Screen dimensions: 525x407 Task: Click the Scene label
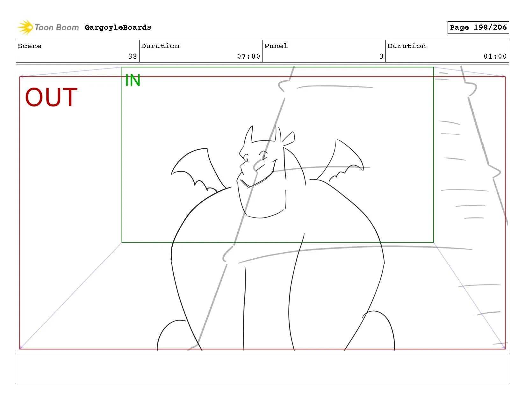[30, 46]
